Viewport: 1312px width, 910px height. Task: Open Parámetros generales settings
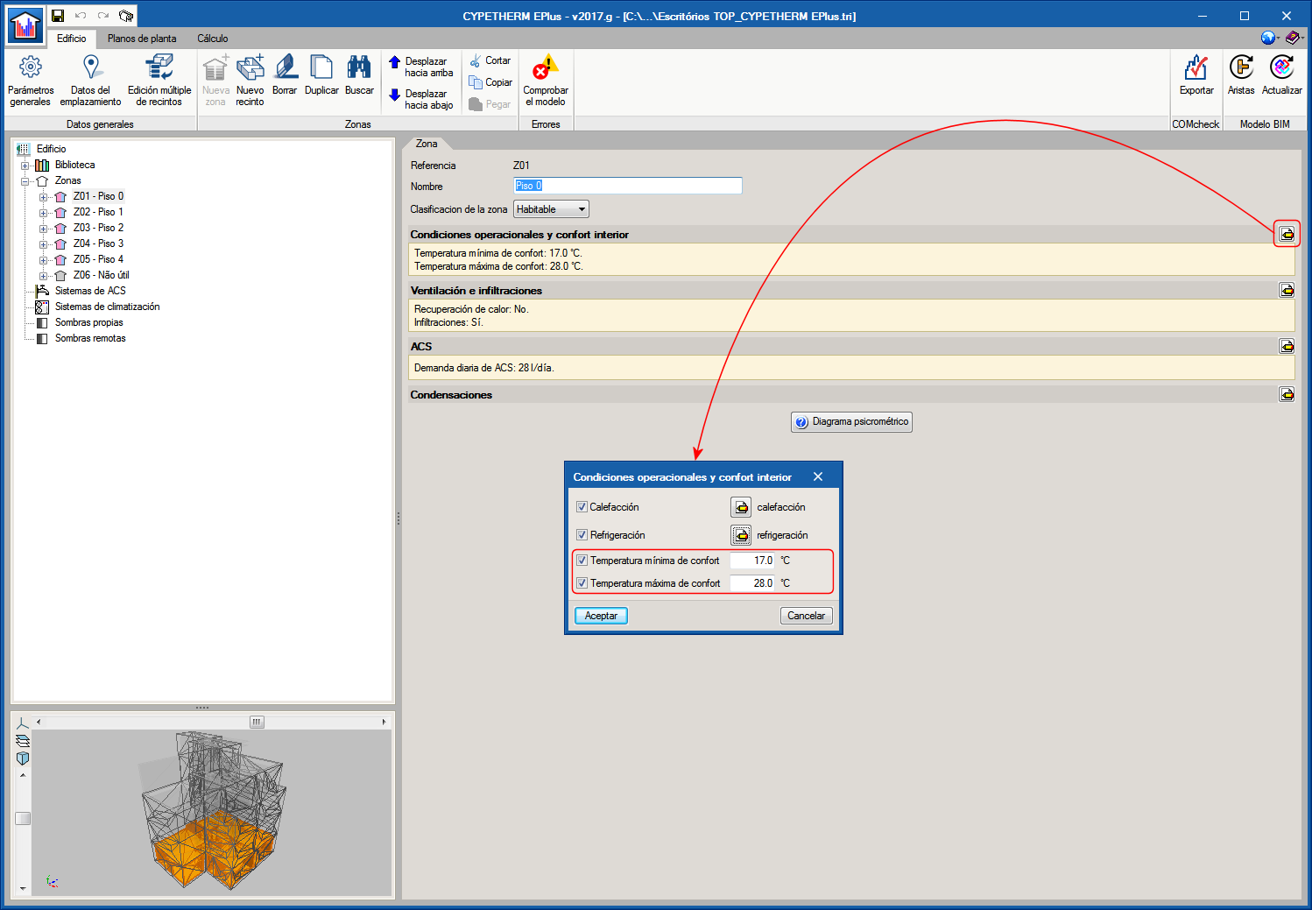(x=31, y=81)
